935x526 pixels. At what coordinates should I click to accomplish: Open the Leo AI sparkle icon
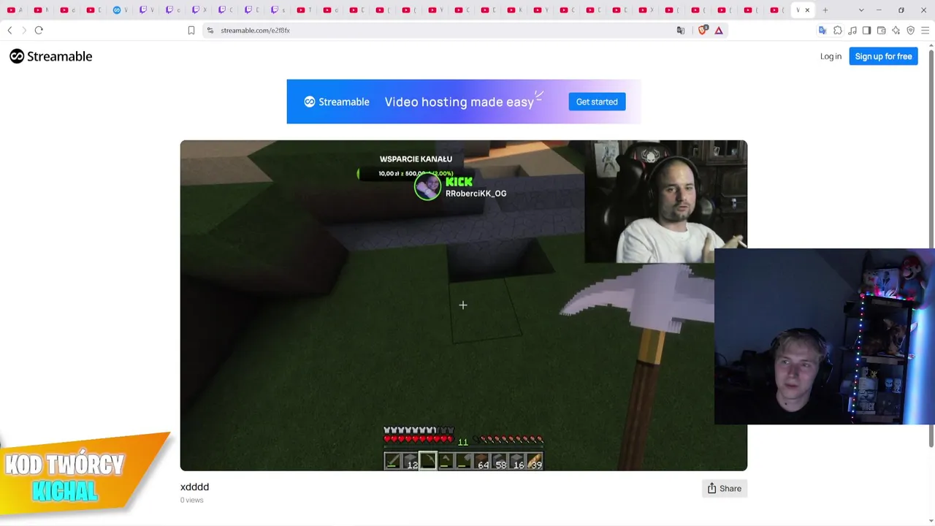(896, 30)
